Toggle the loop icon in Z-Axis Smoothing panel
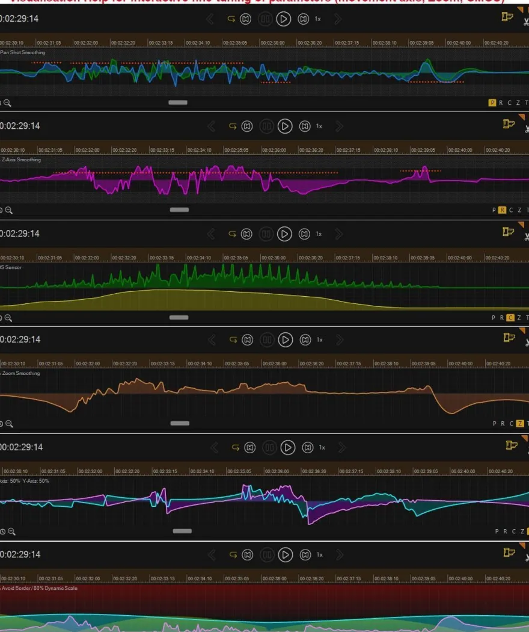Screen dimensions: 529x632 233,126
